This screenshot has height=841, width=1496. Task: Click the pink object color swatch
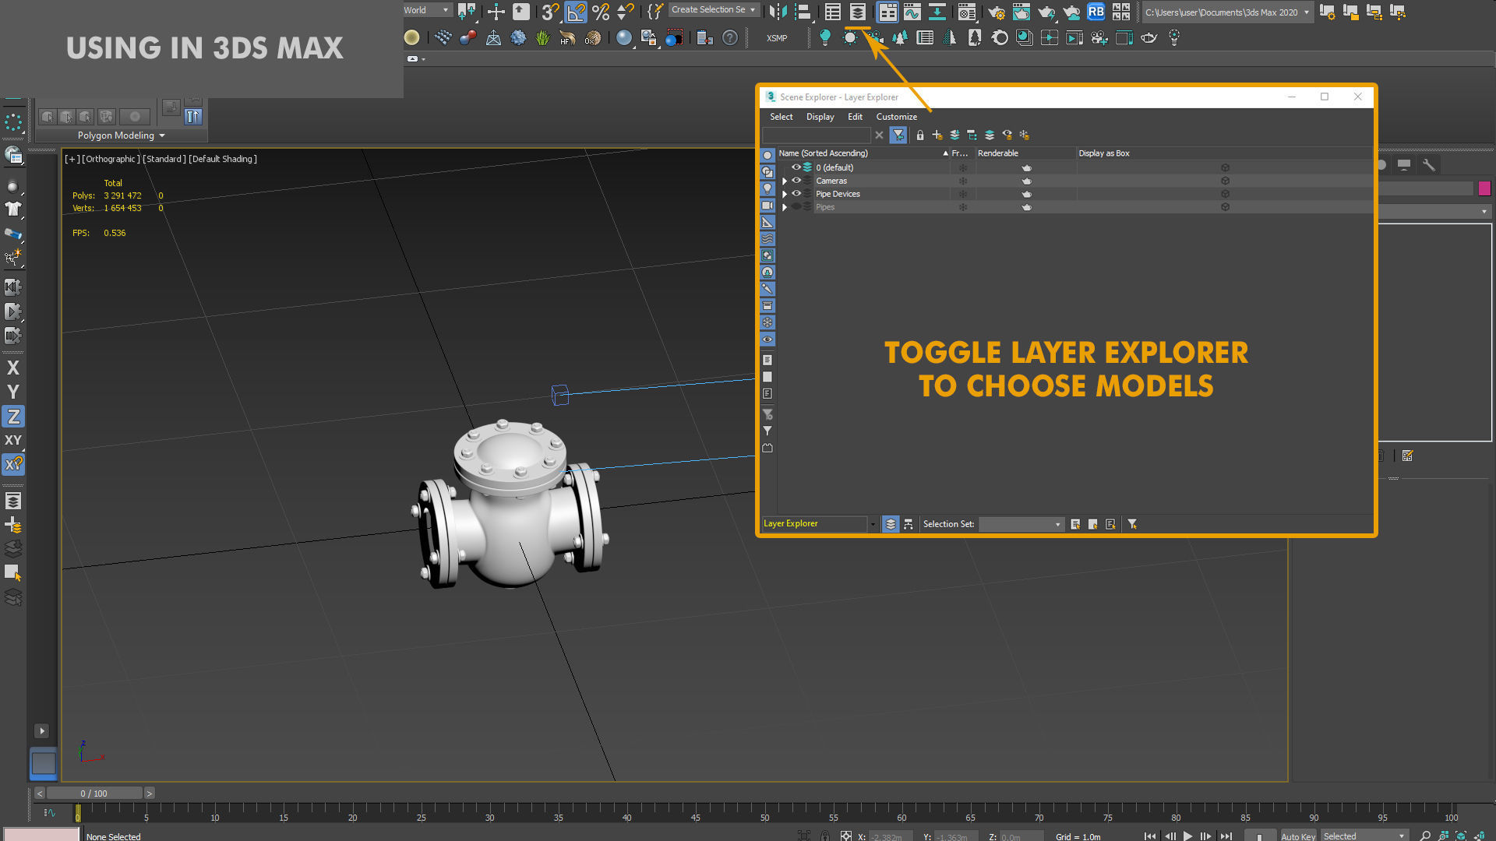pos(1484,188)
